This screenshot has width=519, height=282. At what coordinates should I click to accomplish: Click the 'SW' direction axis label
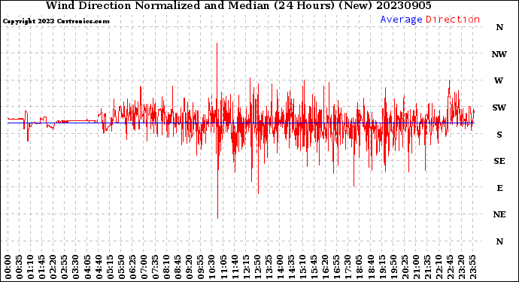point(499,108)
